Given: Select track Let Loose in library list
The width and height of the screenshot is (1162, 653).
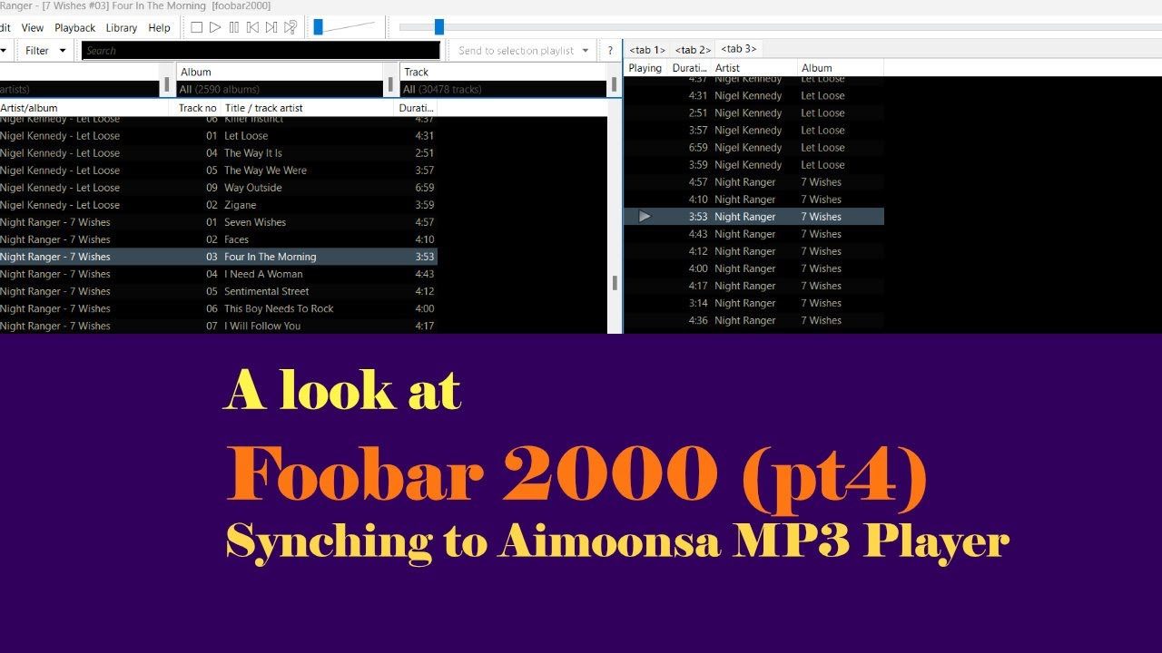Looking at the screenshot, I should pyautogui.click(x=218, y=136).
